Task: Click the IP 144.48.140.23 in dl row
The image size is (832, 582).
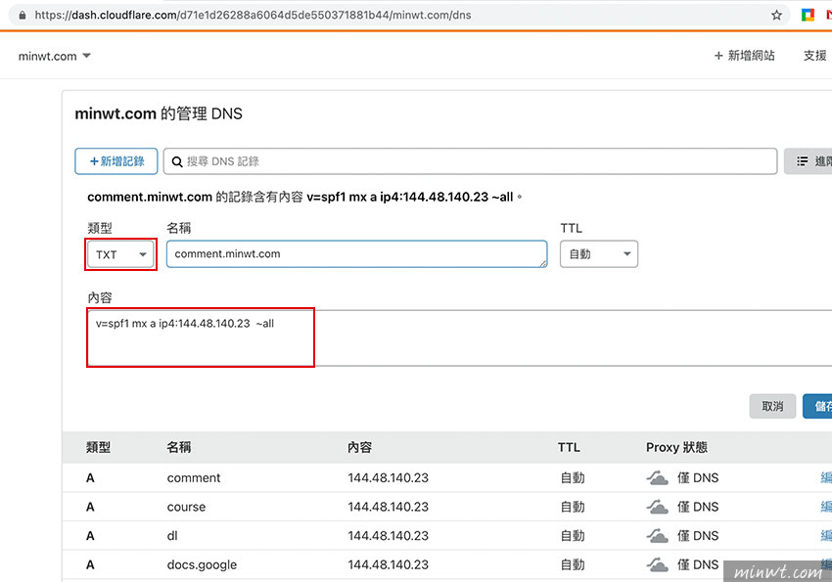Action: (x=388, y=536)
